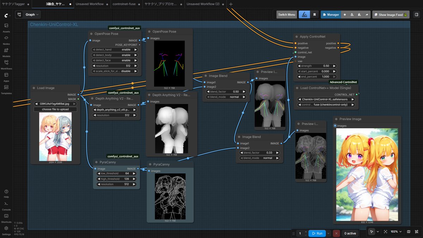The height and width of the screenshot is (238, 423).
Task: Toggle the Console panel
Action: [x=6, y=206]
